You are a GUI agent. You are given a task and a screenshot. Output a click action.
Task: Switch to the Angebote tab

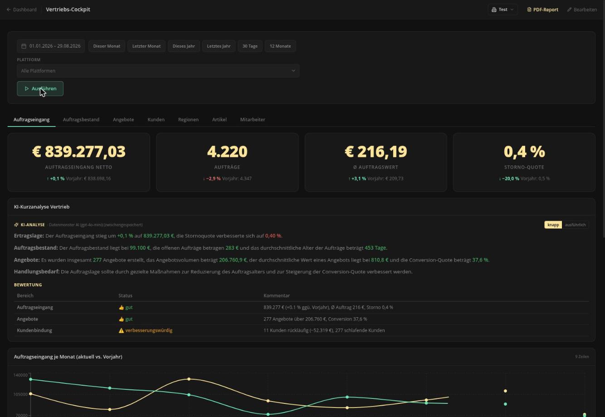tap(123, 120)
